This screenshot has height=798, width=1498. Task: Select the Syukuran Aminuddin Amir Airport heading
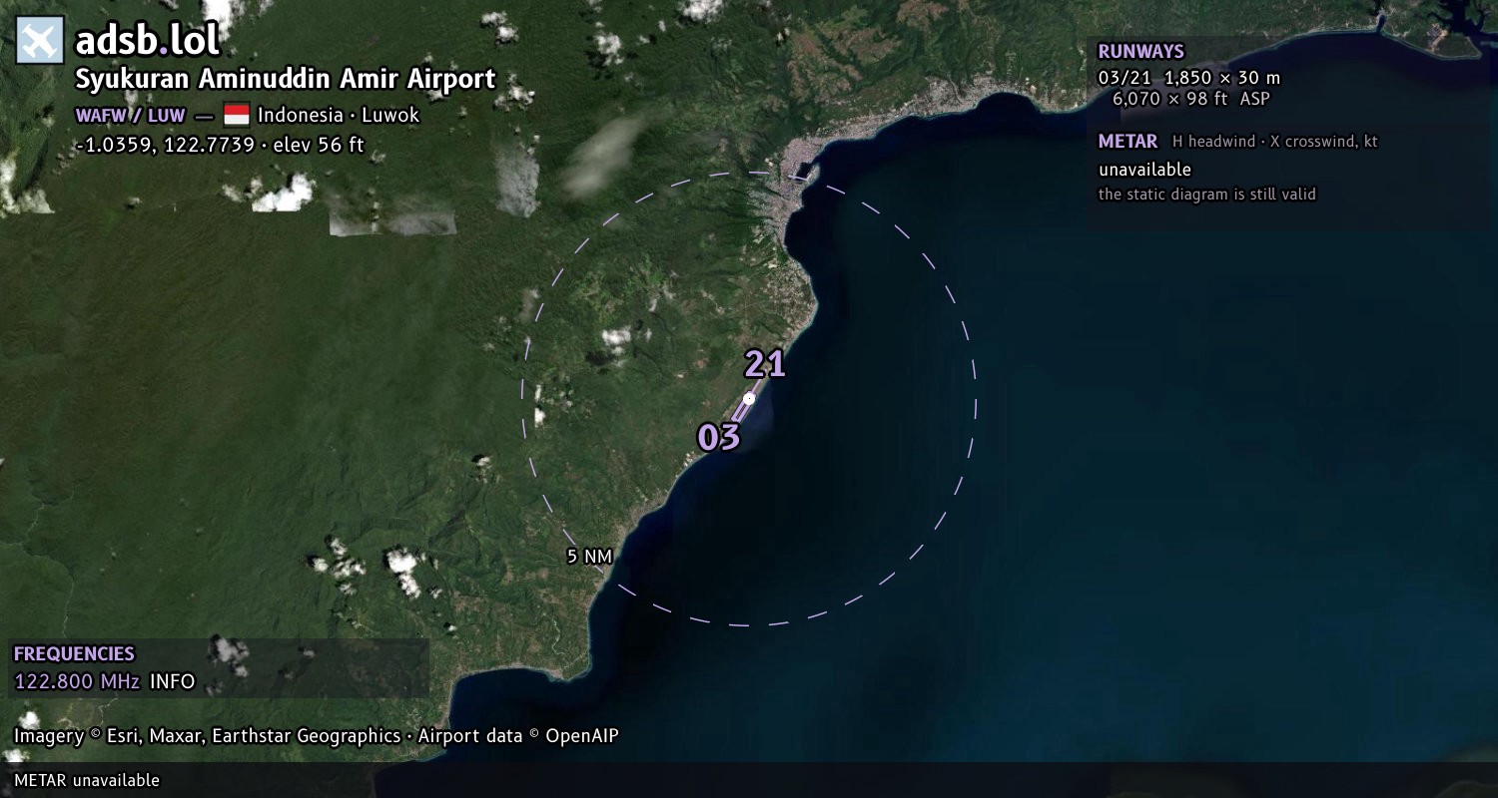coord(286,80)
